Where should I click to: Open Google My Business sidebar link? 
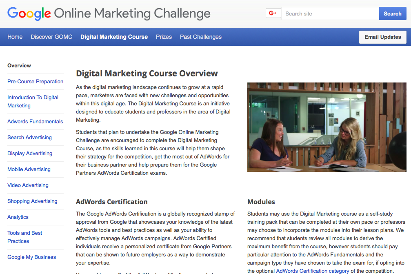click(32, 257)
